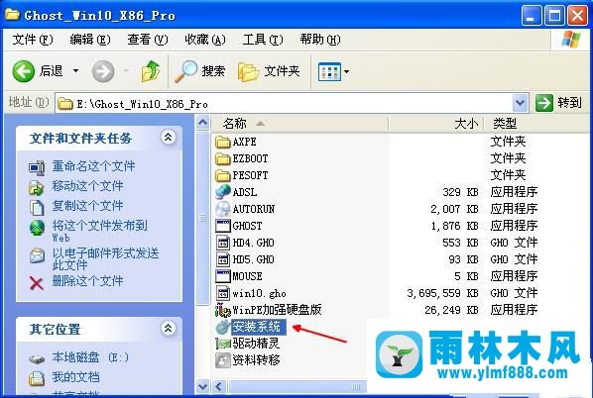Click the red delete X icon
The width and height of the screenshot is (593, 398).
[x=37, y=283]
